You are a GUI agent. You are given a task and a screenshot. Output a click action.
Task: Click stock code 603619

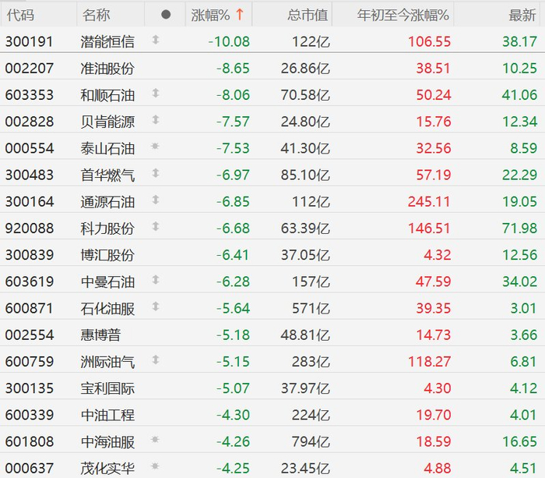30,281
